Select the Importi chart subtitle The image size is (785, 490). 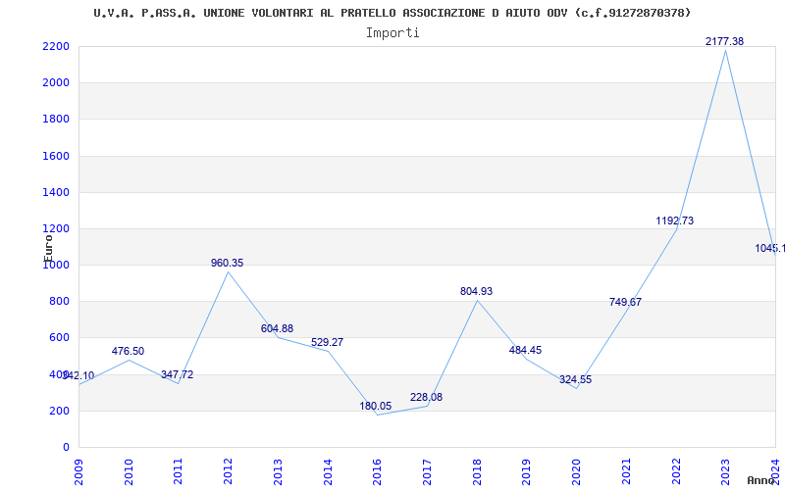(x=392, y=33)
